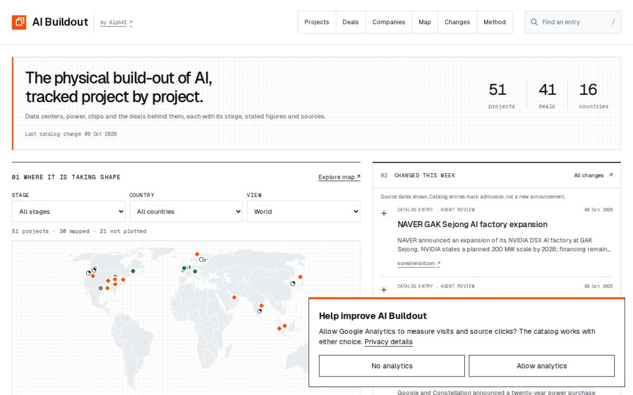Open the Method nav item
The height and width of the screenshot is (395, 633).
pos(494,22)
